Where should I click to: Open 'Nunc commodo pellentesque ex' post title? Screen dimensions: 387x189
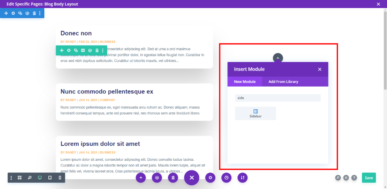[107, 91]
